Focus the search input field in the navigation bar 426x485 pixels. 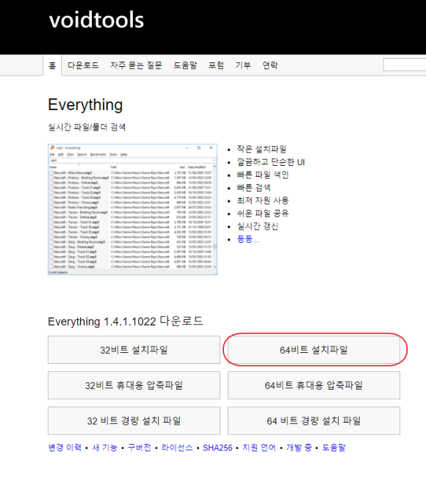tap(404, 65)
